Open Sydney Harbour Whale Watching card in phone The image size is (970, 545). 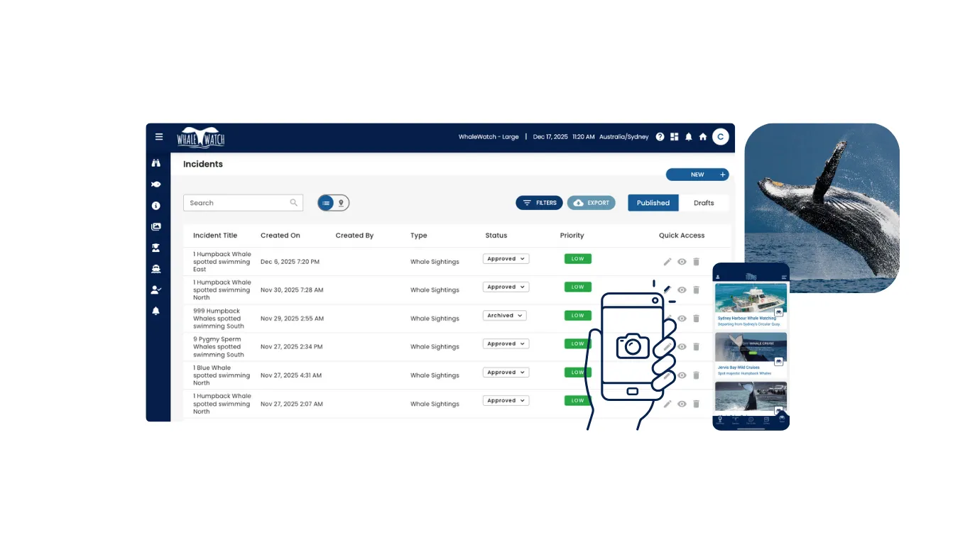[751, 305]
